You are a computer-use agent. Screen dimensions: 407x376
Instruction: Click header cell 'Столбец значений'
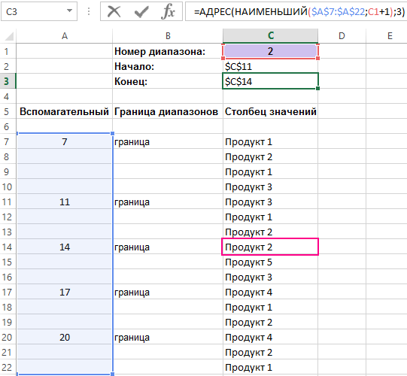(271, 111)
